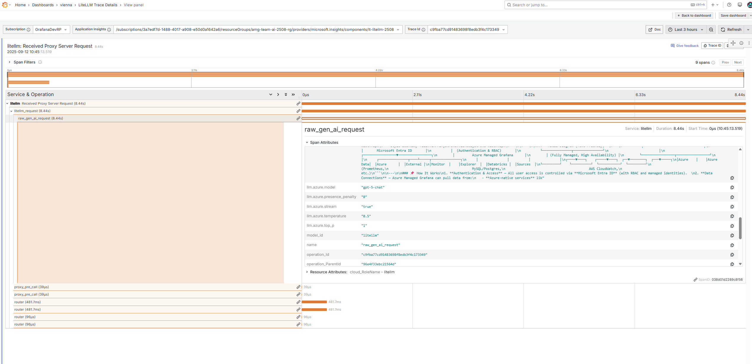Viewport: 752px width, 364px height.
Task: Click the info icon next to 9 spans
Action: click(x=713, y=63)
